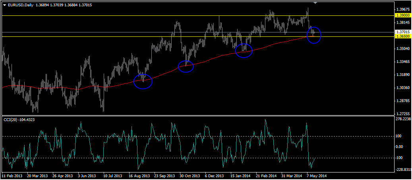Click the 1.39675 price axis value

[403, 9]
